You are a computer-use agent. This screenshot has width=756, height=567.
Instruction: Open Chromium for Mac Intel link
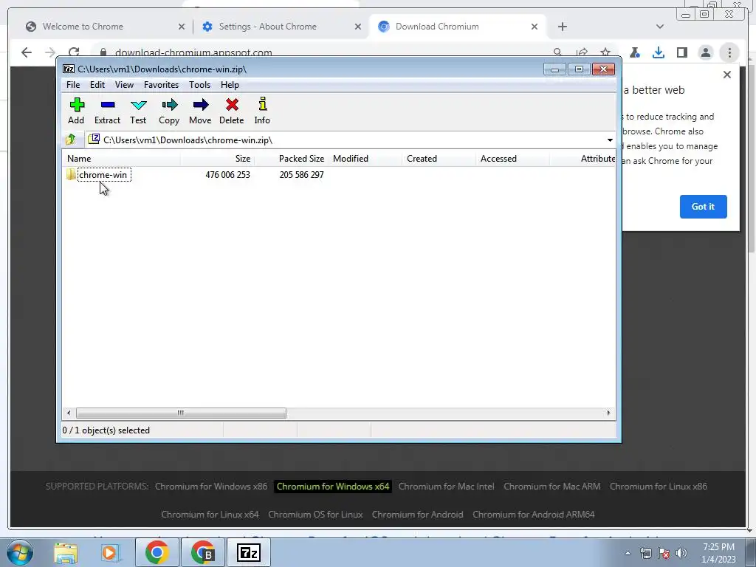click(447, 487)
